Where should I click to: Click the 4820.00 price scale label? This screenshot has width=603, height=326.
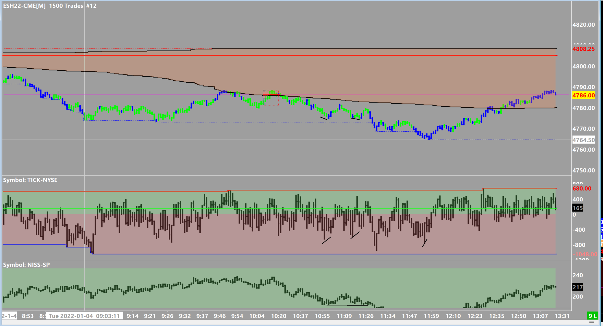pos(583,25)
